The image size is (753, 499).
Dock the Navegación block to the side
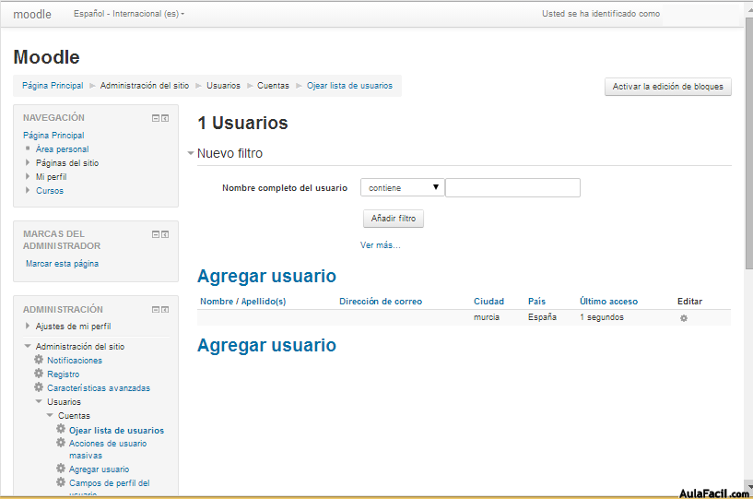pyautogui.click(x=165, y=118)
